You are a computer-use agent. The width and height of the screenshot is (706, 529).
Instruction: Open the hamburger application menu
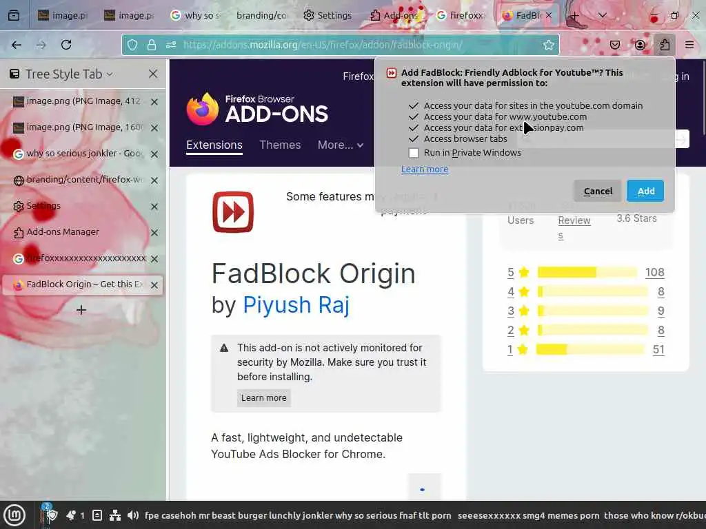[689, 45]
